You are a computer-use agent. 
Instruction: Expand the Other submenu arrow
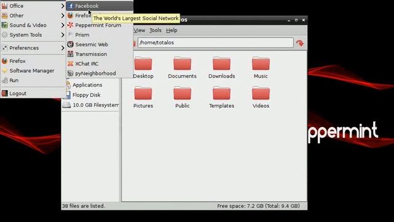[63, 15]
